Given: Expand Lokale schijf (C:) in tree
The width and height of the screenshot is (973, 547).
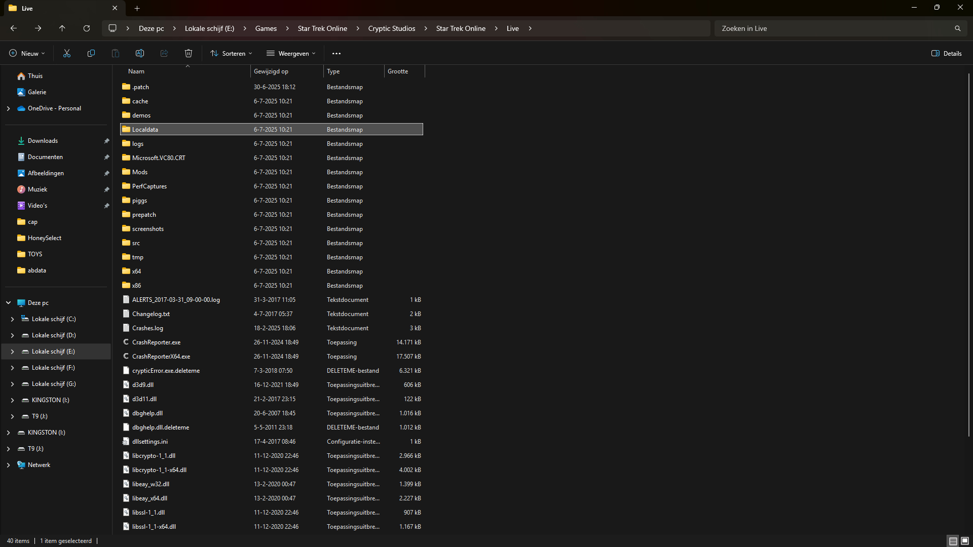Looking at the screenshot, I should pos(12,319).
